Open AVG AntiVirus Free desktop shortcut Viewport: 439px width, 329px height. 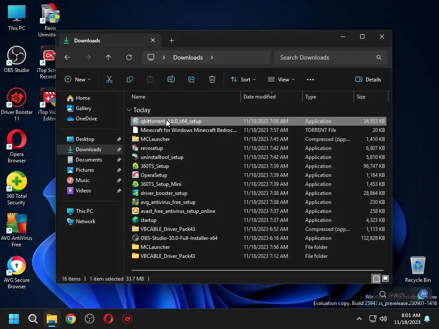[17, 230]
